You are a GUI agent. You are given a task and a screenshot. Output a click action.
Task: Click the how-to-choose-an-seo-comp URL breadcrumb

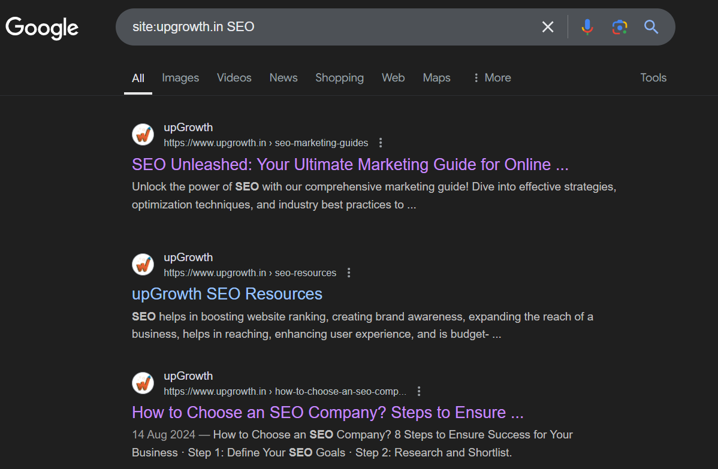tap(285, 391)
